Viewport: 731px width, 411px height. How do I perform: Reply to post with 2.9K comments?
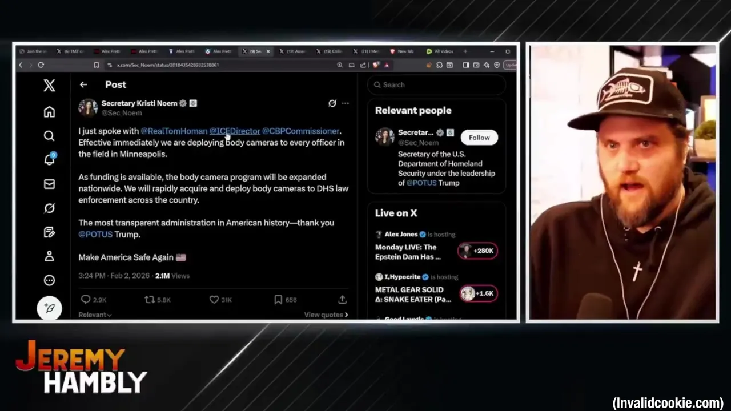(94, 300)
